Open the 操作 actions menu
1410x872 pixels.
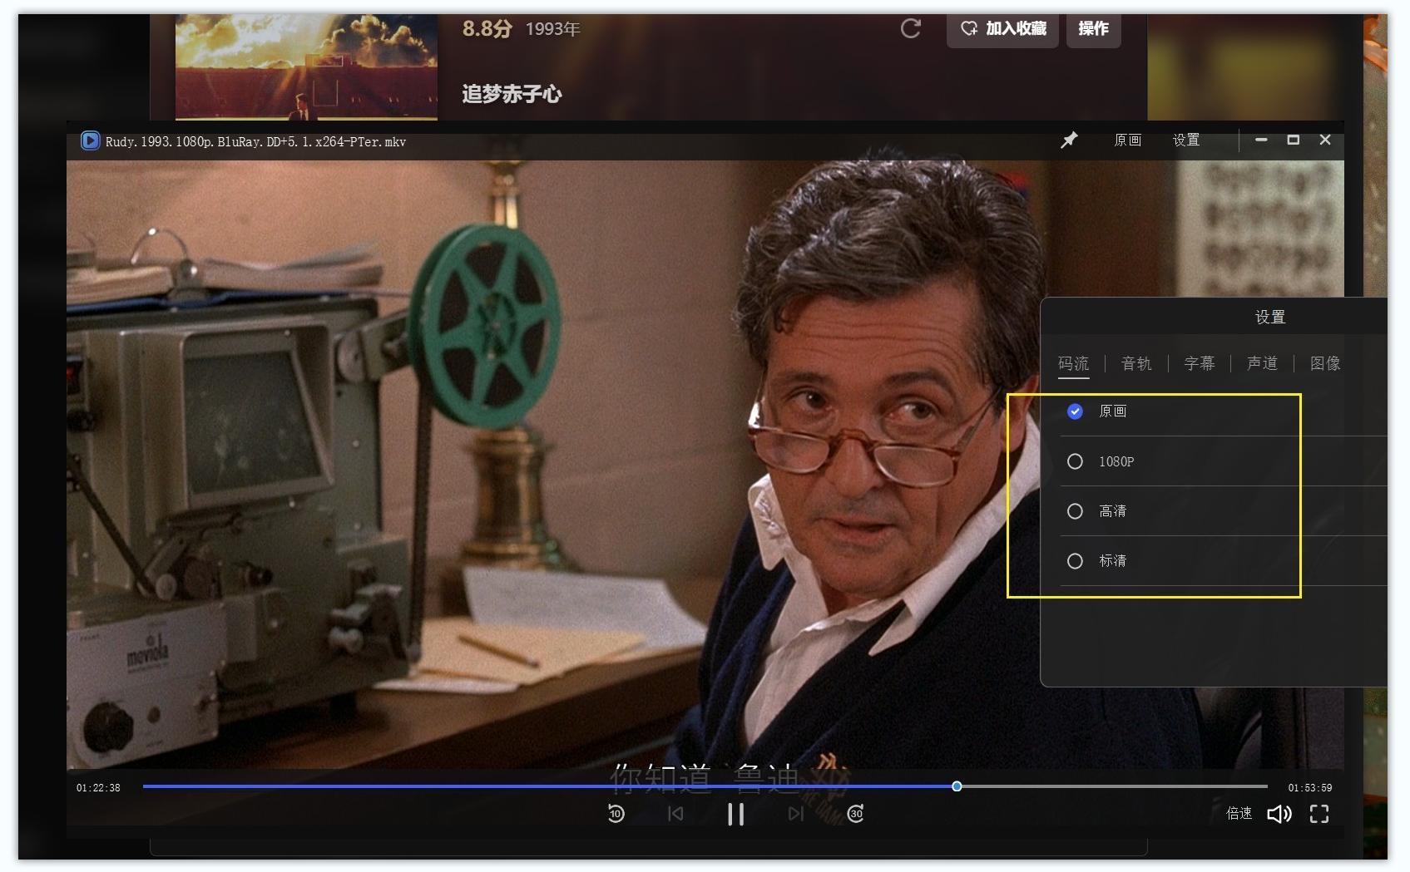pyautogui.click(x=1093, y=29)
